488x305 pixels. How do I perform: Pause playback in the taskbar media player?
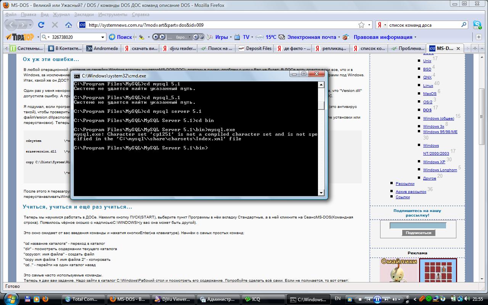(x=377, y=299)
